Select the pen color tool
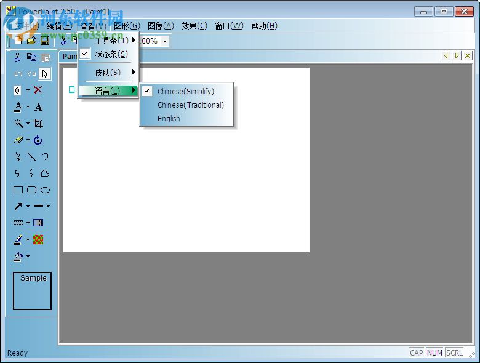The width and height of the screenshot is (480, 363). (x=18, y=240)
